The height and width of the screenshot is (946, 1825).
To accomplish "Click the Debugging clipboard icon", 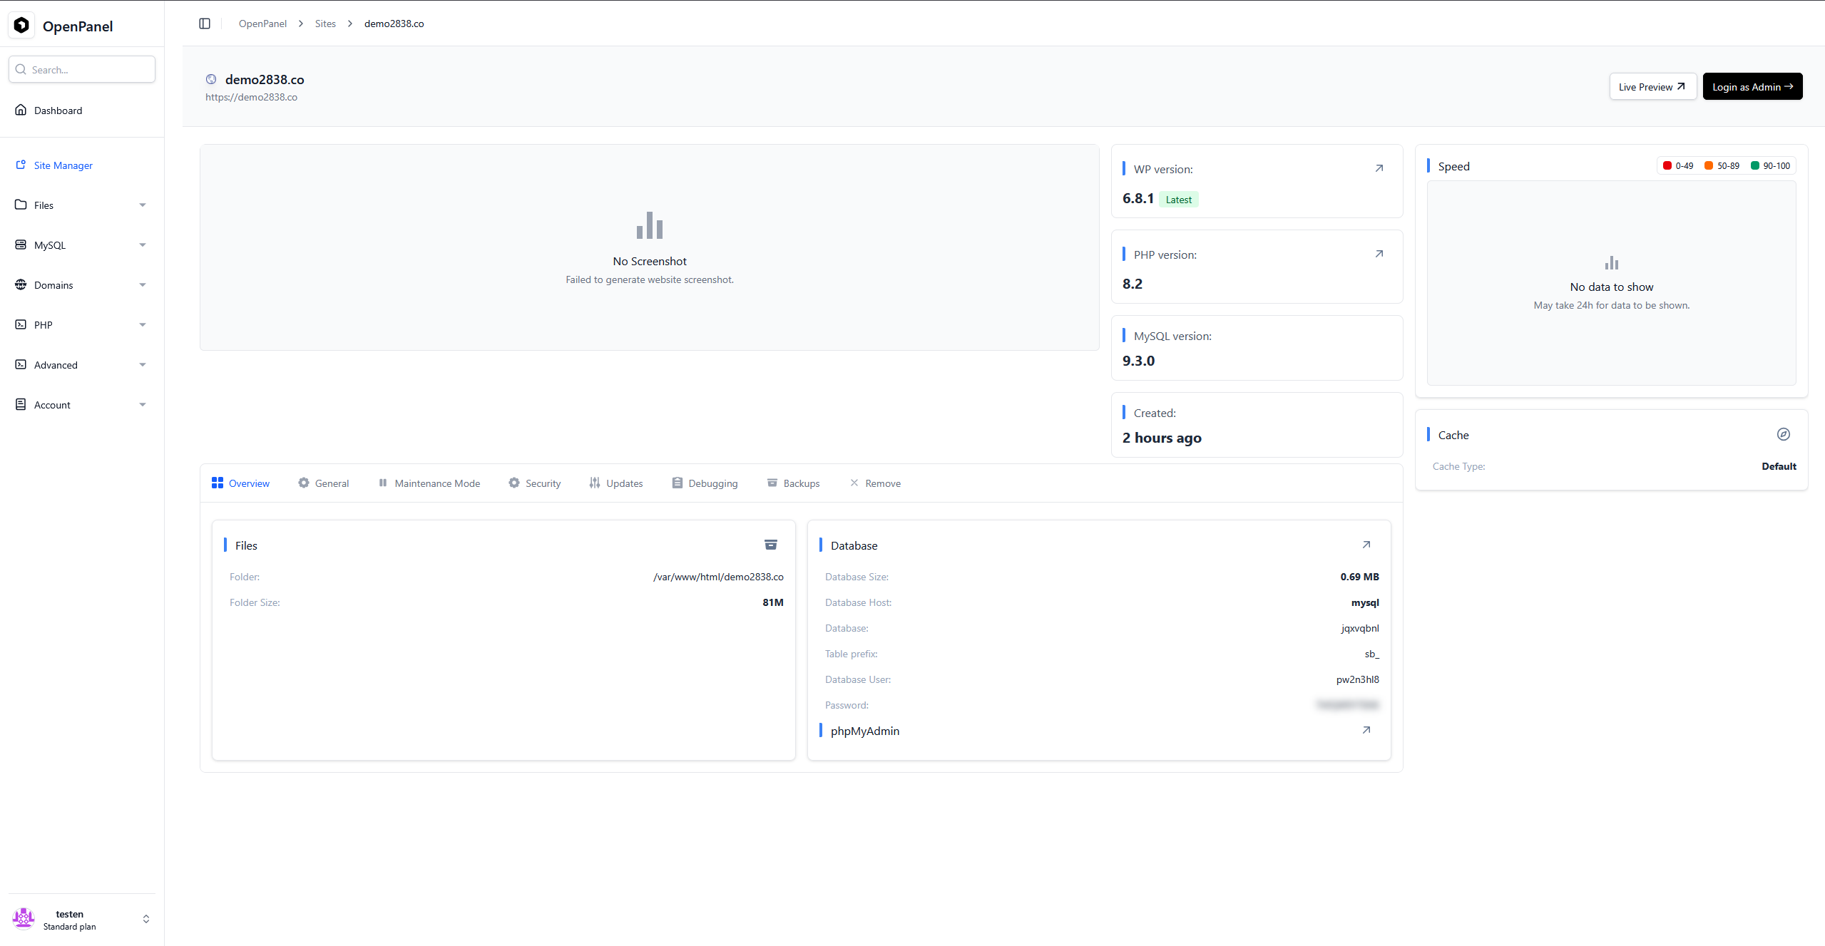I will point(678,483).
